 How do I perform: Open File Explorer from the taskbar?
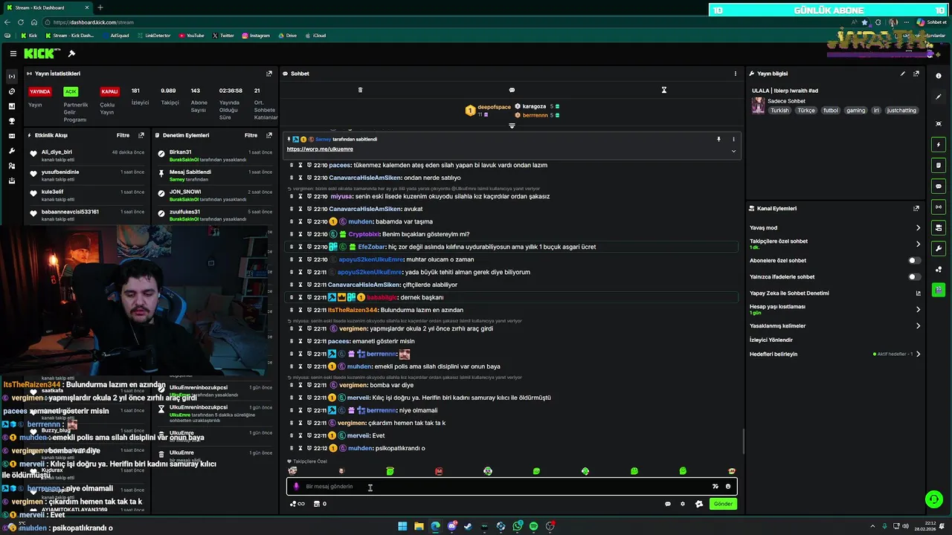click(419, 526)
